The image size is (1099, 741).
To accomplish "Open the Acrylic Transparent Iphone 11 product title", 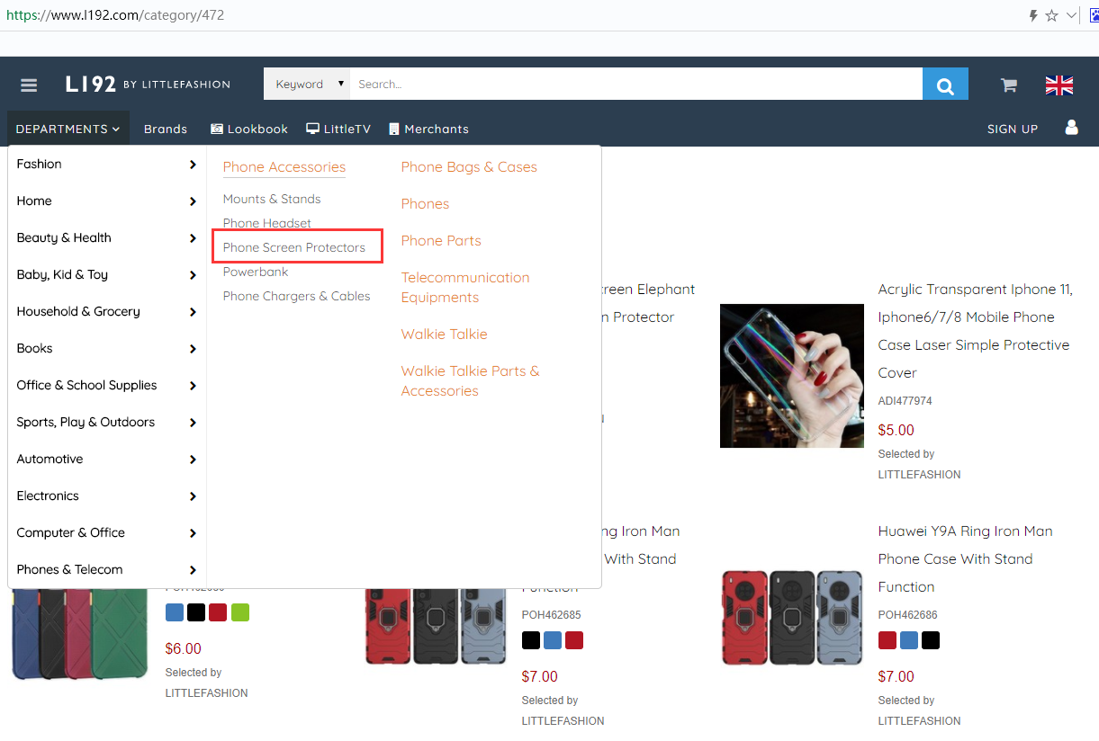I will (976, 331).
